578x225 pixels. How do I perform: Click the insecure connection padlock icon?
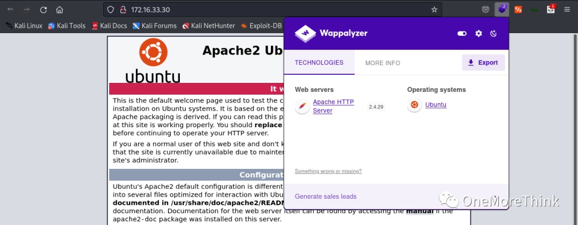pyautogui.click(x=123, y=10)
